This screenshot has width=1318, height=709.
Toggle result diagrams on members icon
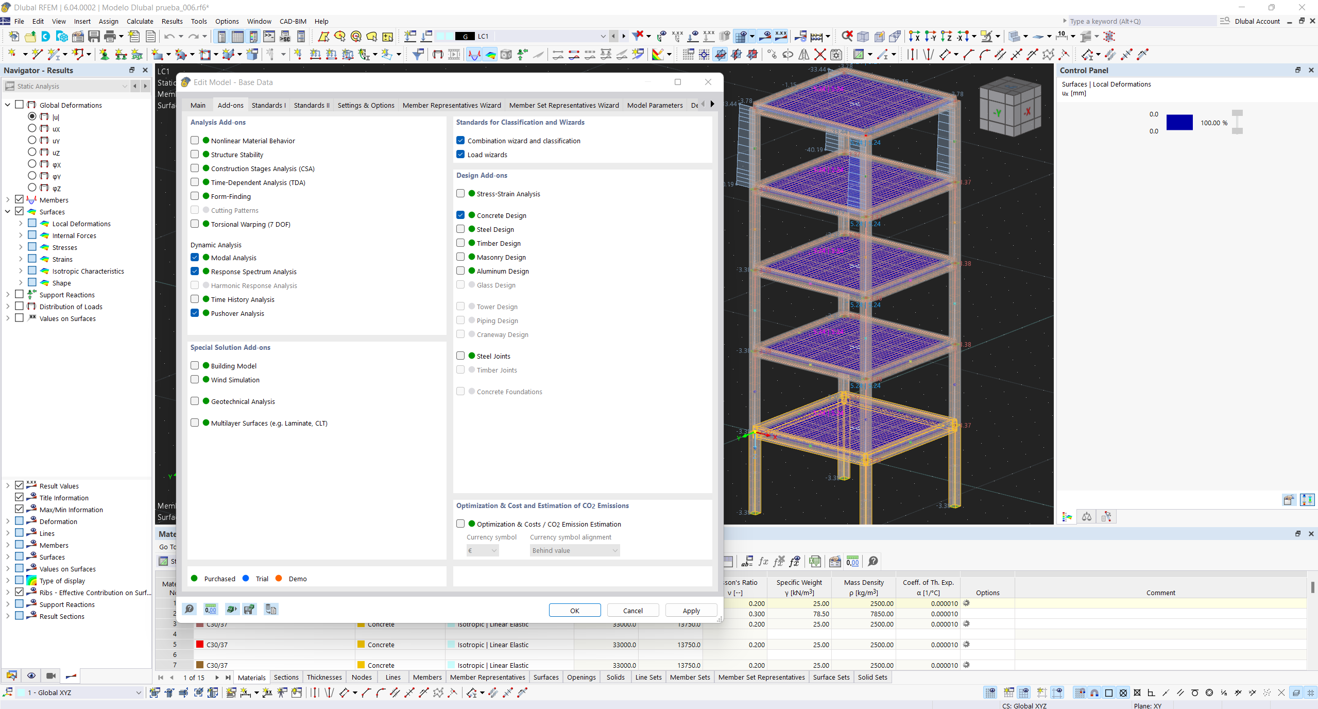coord(474,54)
